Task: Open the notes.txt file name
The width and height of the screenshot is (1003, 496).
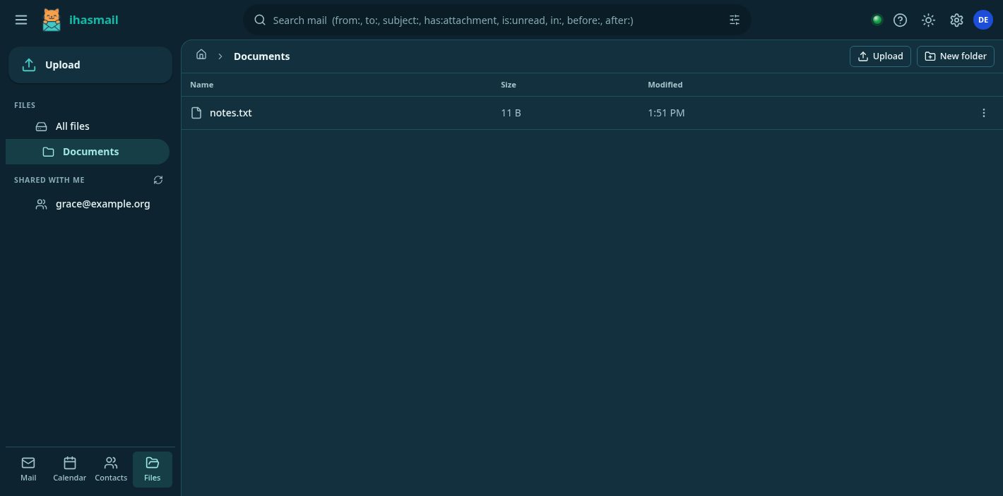Action: pyautogui.click(x=231, y=113)
